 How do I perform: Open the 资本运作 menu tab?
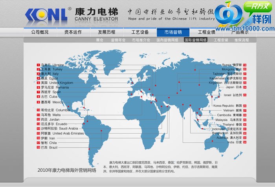tap(73, 32)
